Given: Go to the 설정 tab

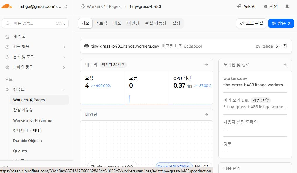Looking at the screenshot, I should [x=176, y=23].
